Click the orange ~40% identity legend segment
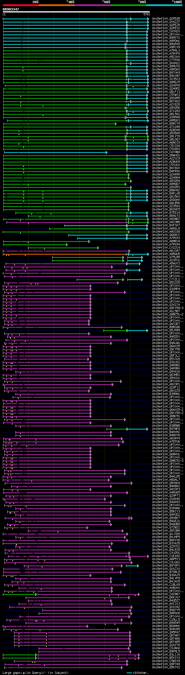 57,5
